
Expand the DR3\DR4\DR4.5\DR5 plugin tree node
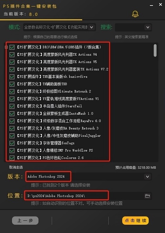pyautogui.click(x=6, y=47)
